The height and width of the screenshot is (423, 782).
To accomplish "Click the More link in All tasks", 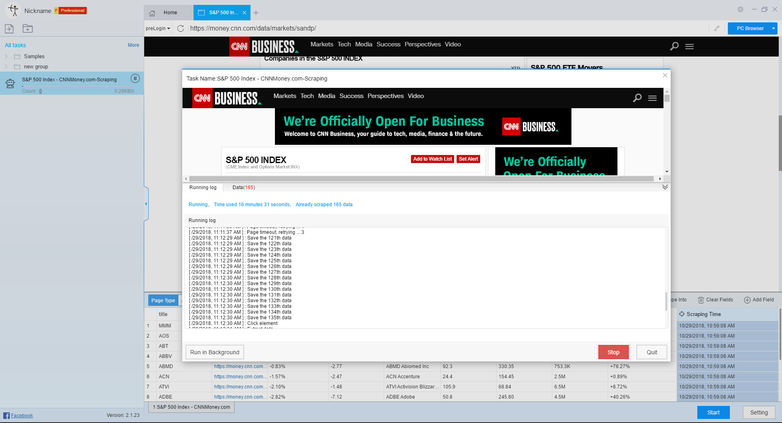I will [x=133, y=45].
